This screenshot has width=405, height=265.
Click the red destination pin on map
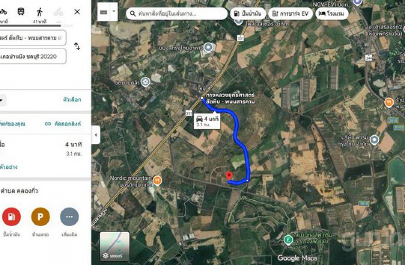pos(229,176)
